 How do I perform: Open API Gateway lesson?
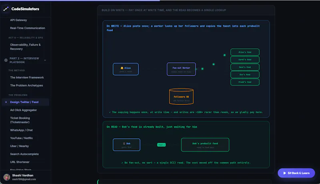(x=18, y=20)
